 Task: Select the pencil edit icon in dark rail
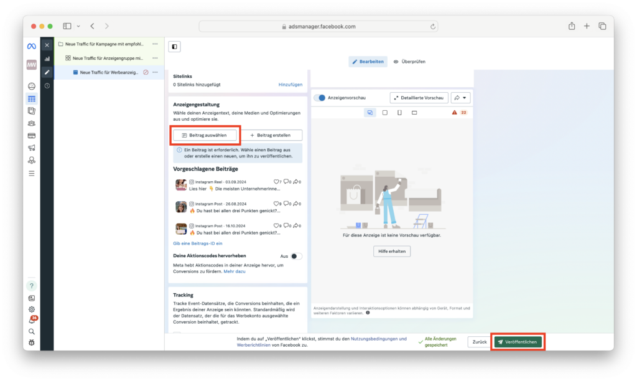47,72
